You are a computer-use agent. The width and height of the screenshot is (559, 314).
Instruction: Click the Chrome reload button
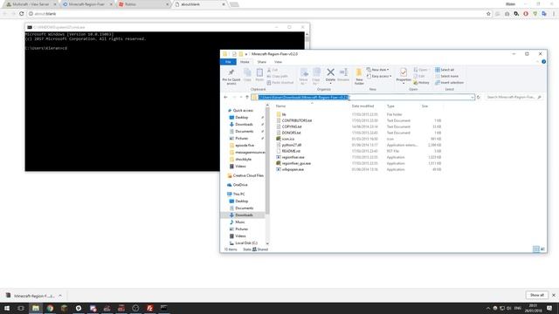pos(21,14)
